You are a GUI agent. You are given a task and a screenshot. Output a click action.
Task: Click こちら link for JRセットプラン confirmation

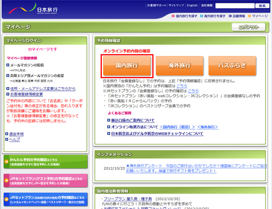click(x=193, y=91)
